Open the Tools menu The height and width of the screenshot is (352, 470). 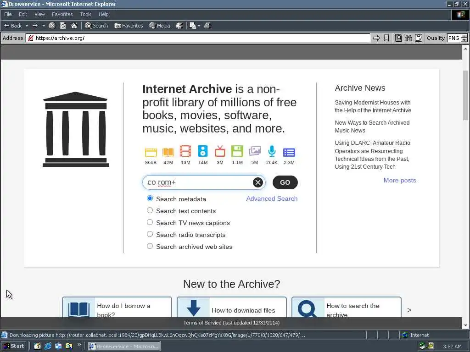(x=85, y=14)
